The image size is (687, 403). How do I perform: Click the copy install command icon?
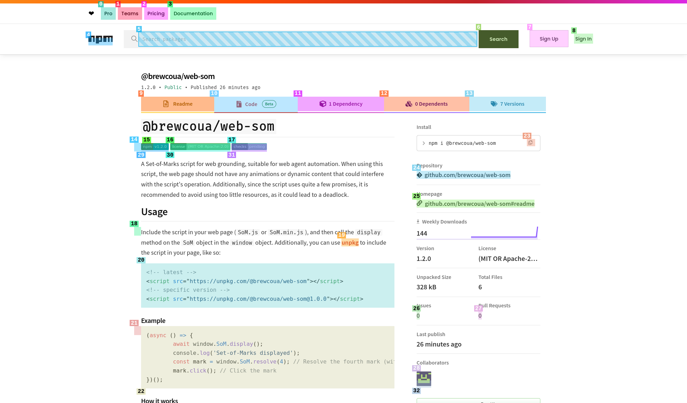click(531, 143)
